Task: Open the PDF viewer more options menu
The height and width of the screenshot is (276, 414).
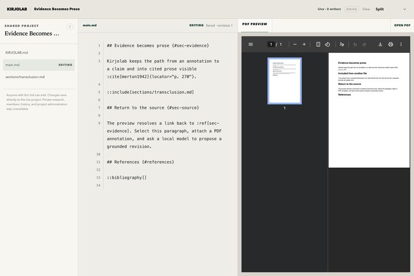Action: (x=401, y=44)
